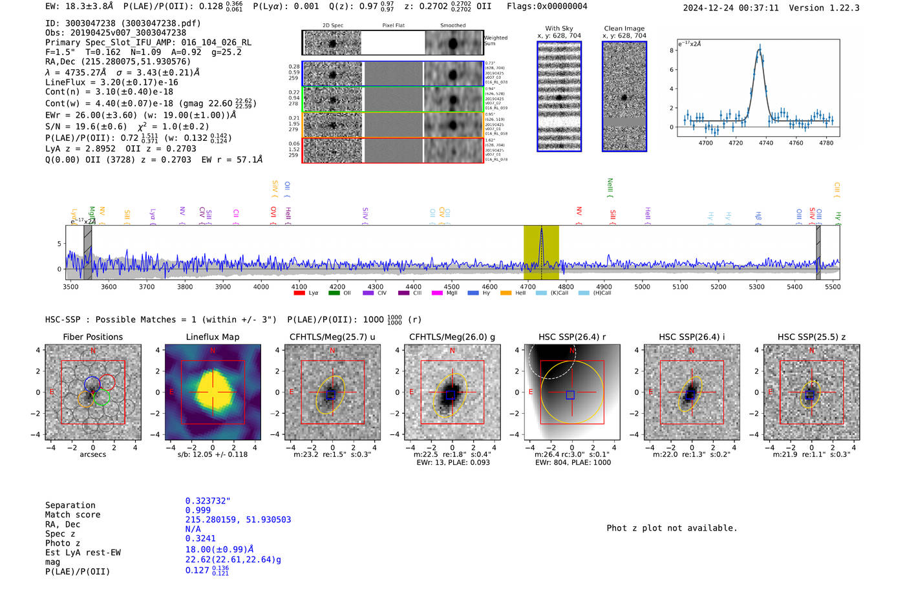Click the S/N = 19.6(±0.6) line
Image resolution: width=905 pixels, height=616 pixels.
(x=127, y=127)
